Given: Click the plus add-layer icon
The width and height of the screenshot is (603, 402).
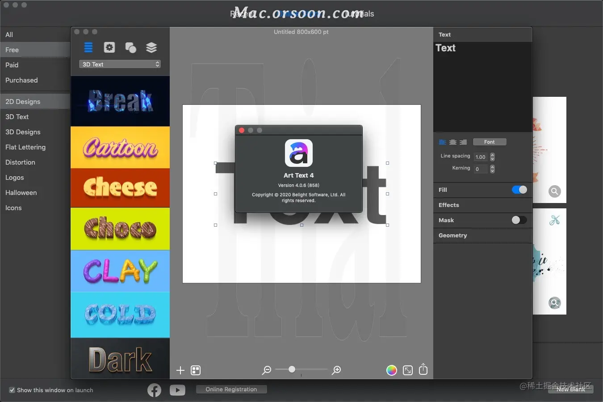Looking at the screenshot, I should (180, 370).
